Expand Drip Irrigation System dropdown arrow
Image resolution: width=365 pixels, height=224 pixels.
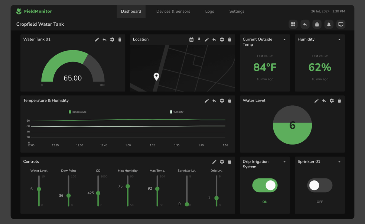click(284, 162)
